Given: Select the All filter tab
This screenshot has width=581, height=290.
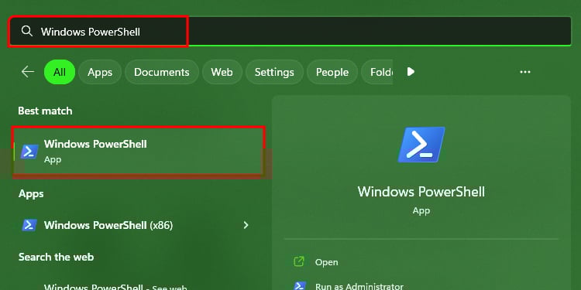Looking at the screenshot, I should tap(60, 72).
